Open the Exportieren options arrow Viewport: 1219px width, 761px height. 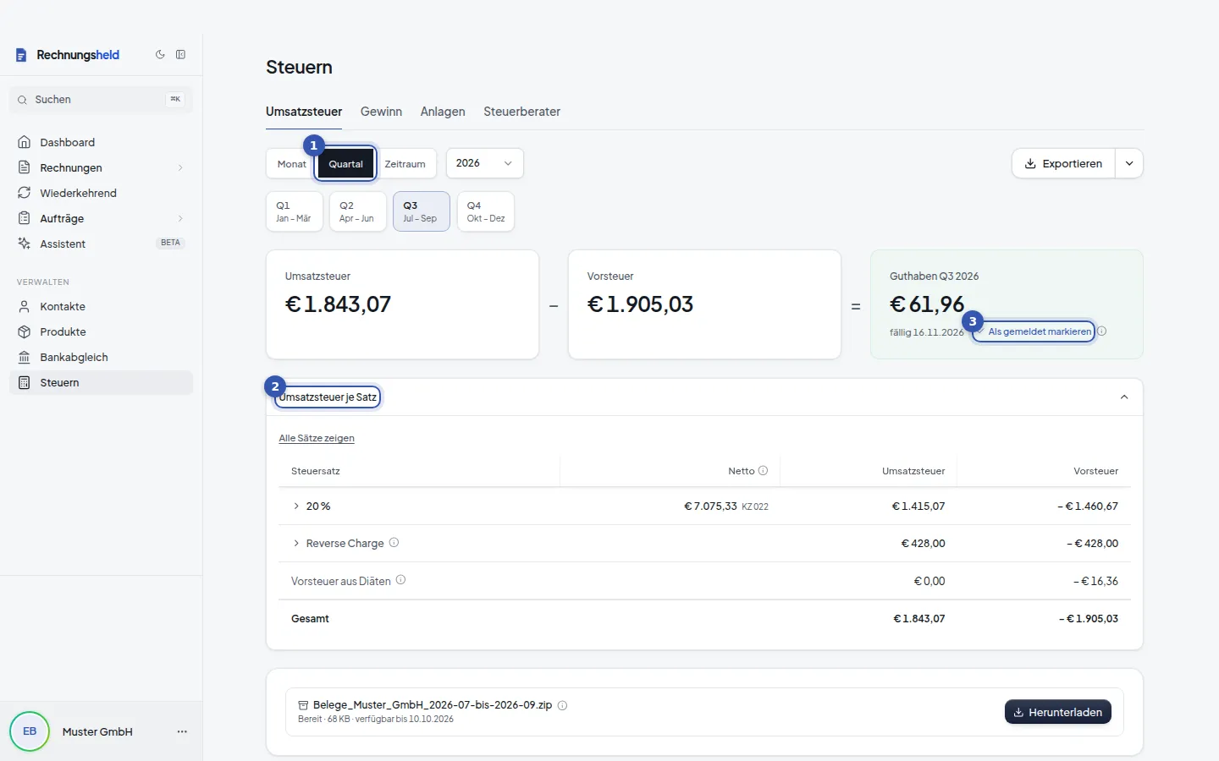[1129, 163]
